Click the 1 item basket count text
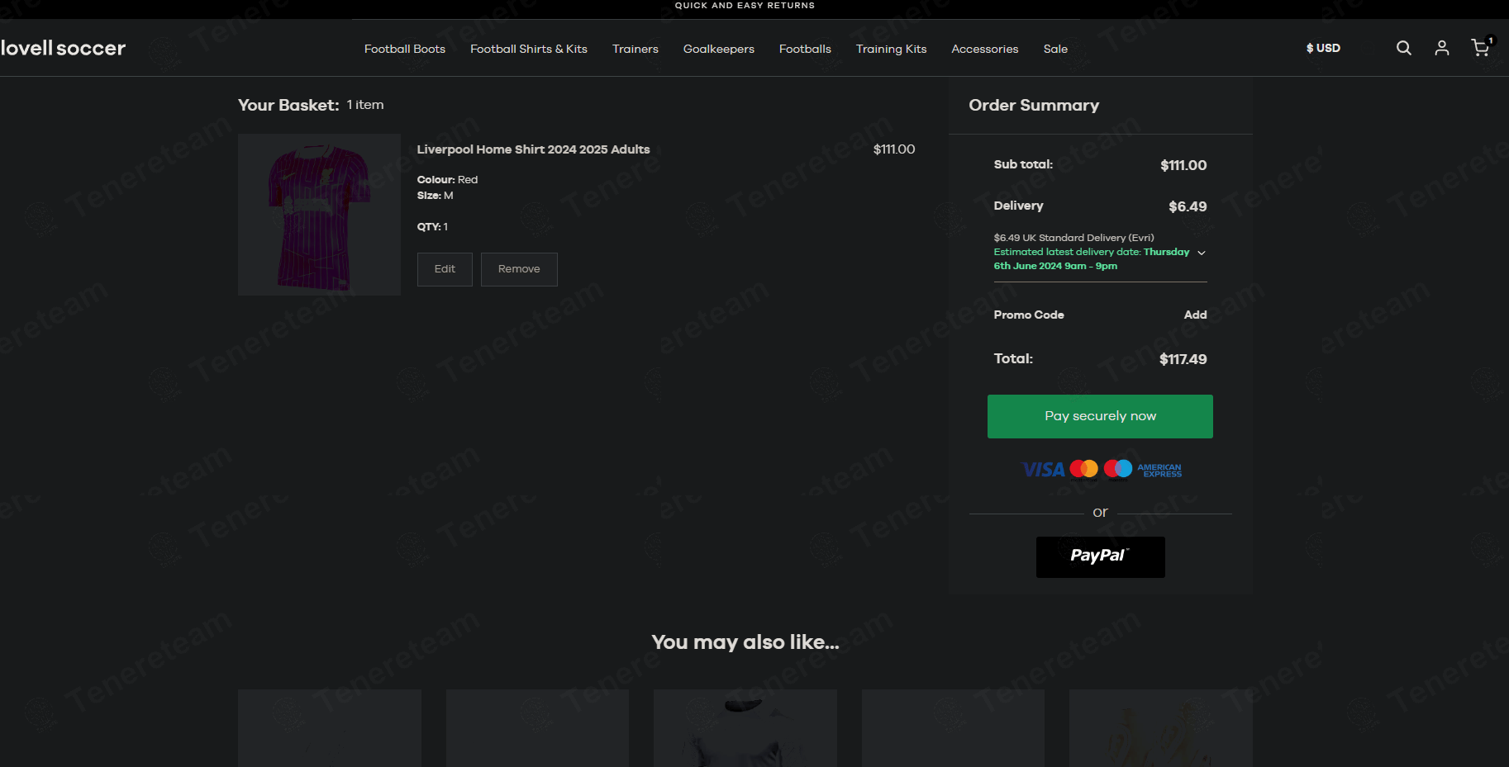The image size is (1509, 767). (x=365, y=105)
